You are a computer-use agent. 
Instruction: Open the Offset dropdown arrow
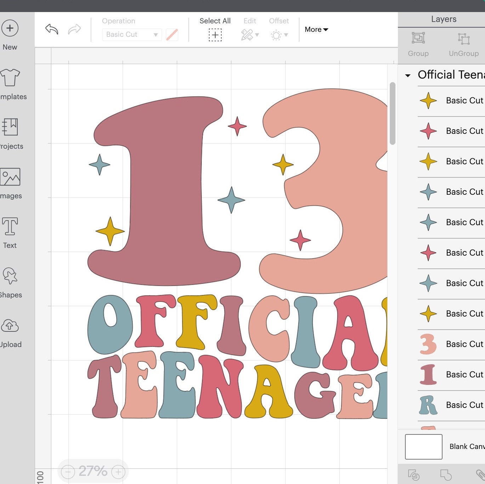[285, 35]
